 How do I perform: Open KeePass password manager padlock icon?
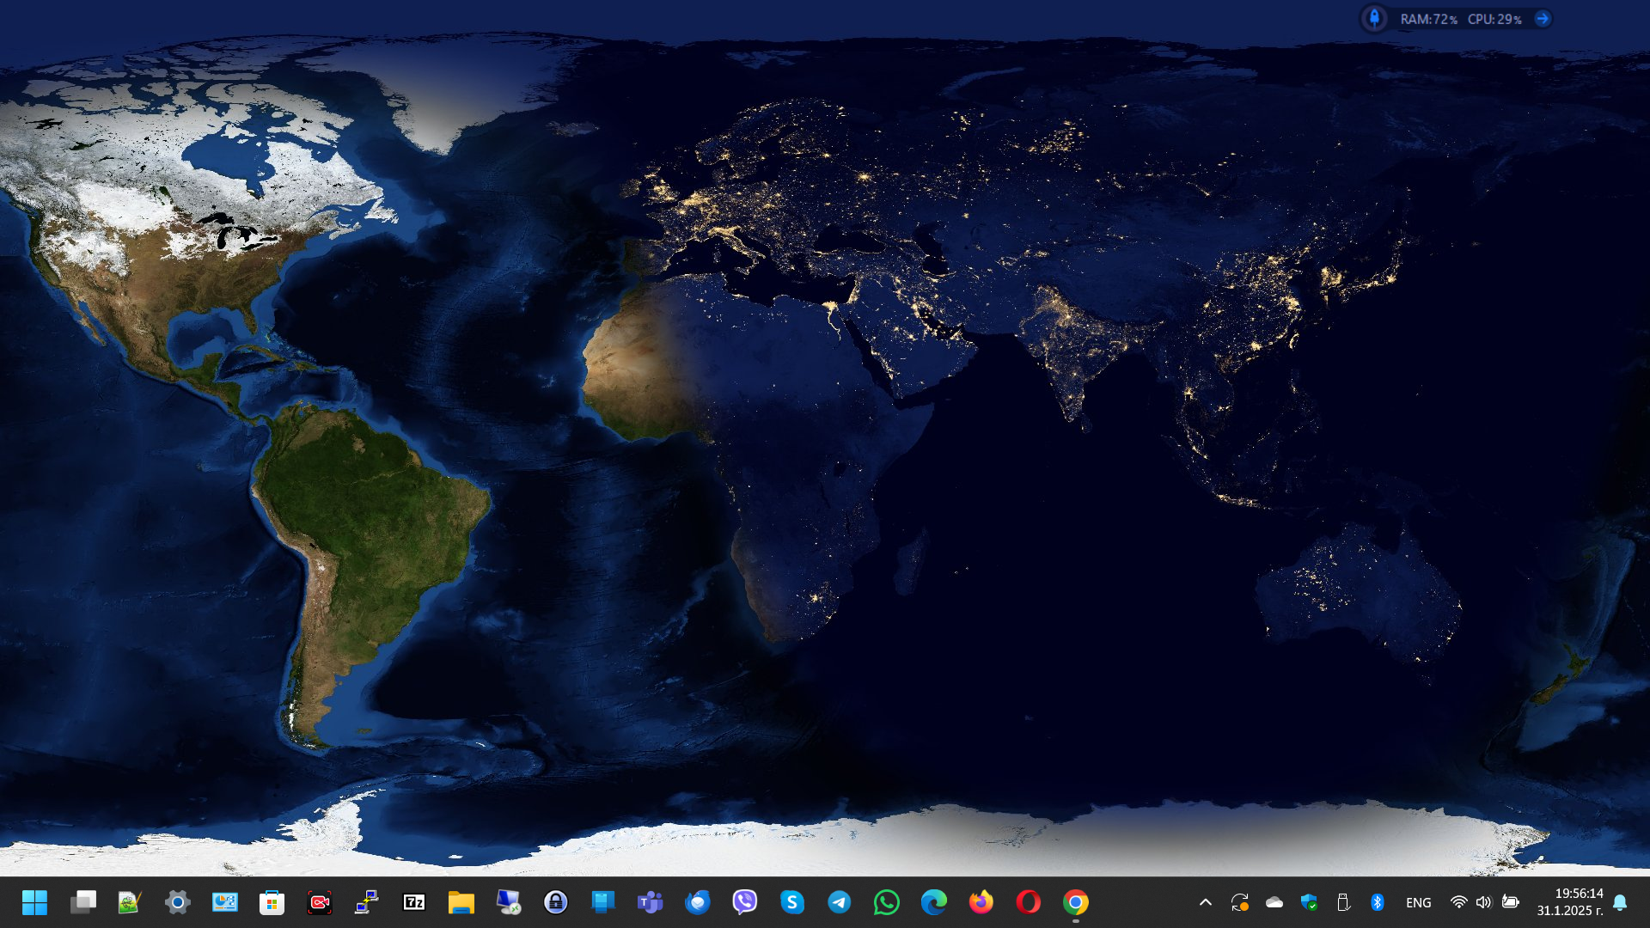pyautogui.click(x=556, y=902)
